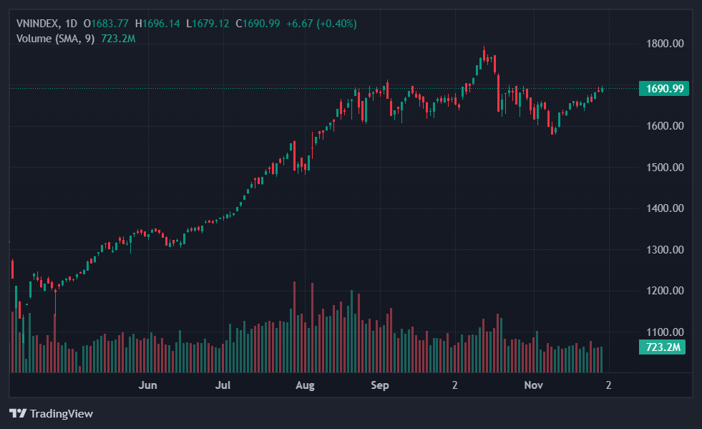Select the Sep marker on time axis
This screenshot has width=702, height=429.
tap(380, 385)
